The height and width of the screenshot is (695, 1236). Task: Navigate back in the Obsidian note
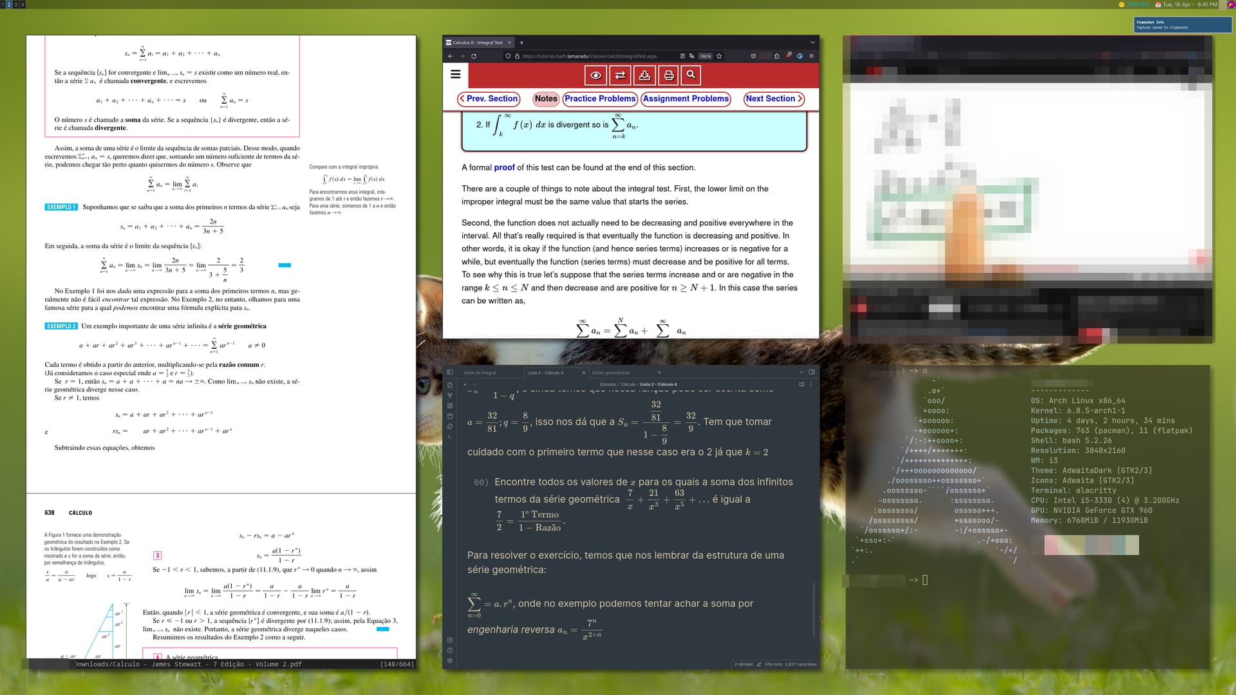[465, 384]
